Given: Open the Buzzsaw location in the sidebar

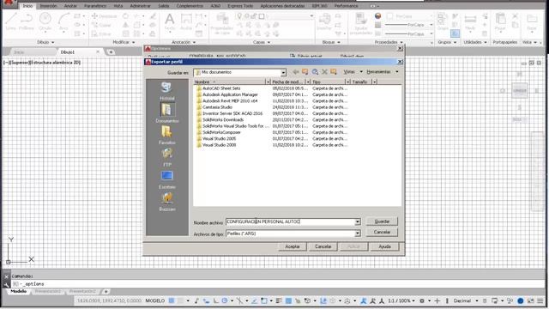Looking at the screenshot, I should (x=167, y=202).
